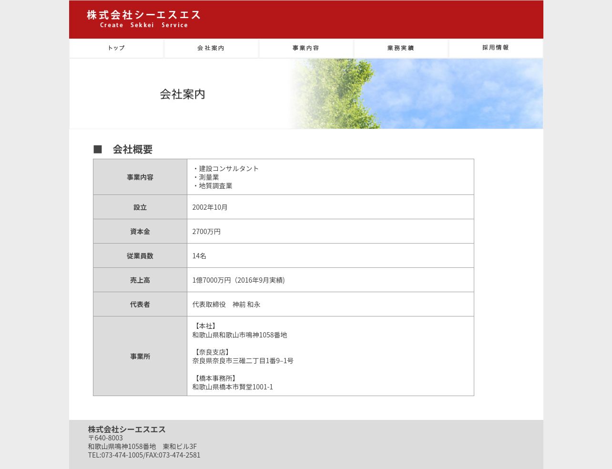Select the 設立 header cell
Image resolution: width=612 pixels, height=469 pixels.
[x=140, y=207]
